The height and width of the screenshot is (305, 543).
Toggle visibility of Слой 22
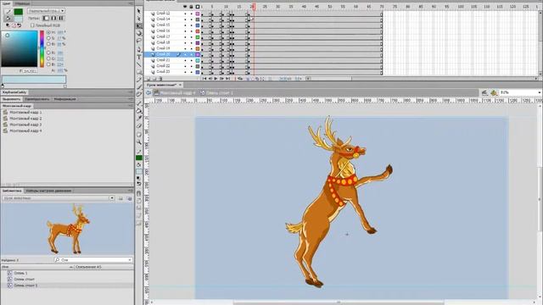185,66
